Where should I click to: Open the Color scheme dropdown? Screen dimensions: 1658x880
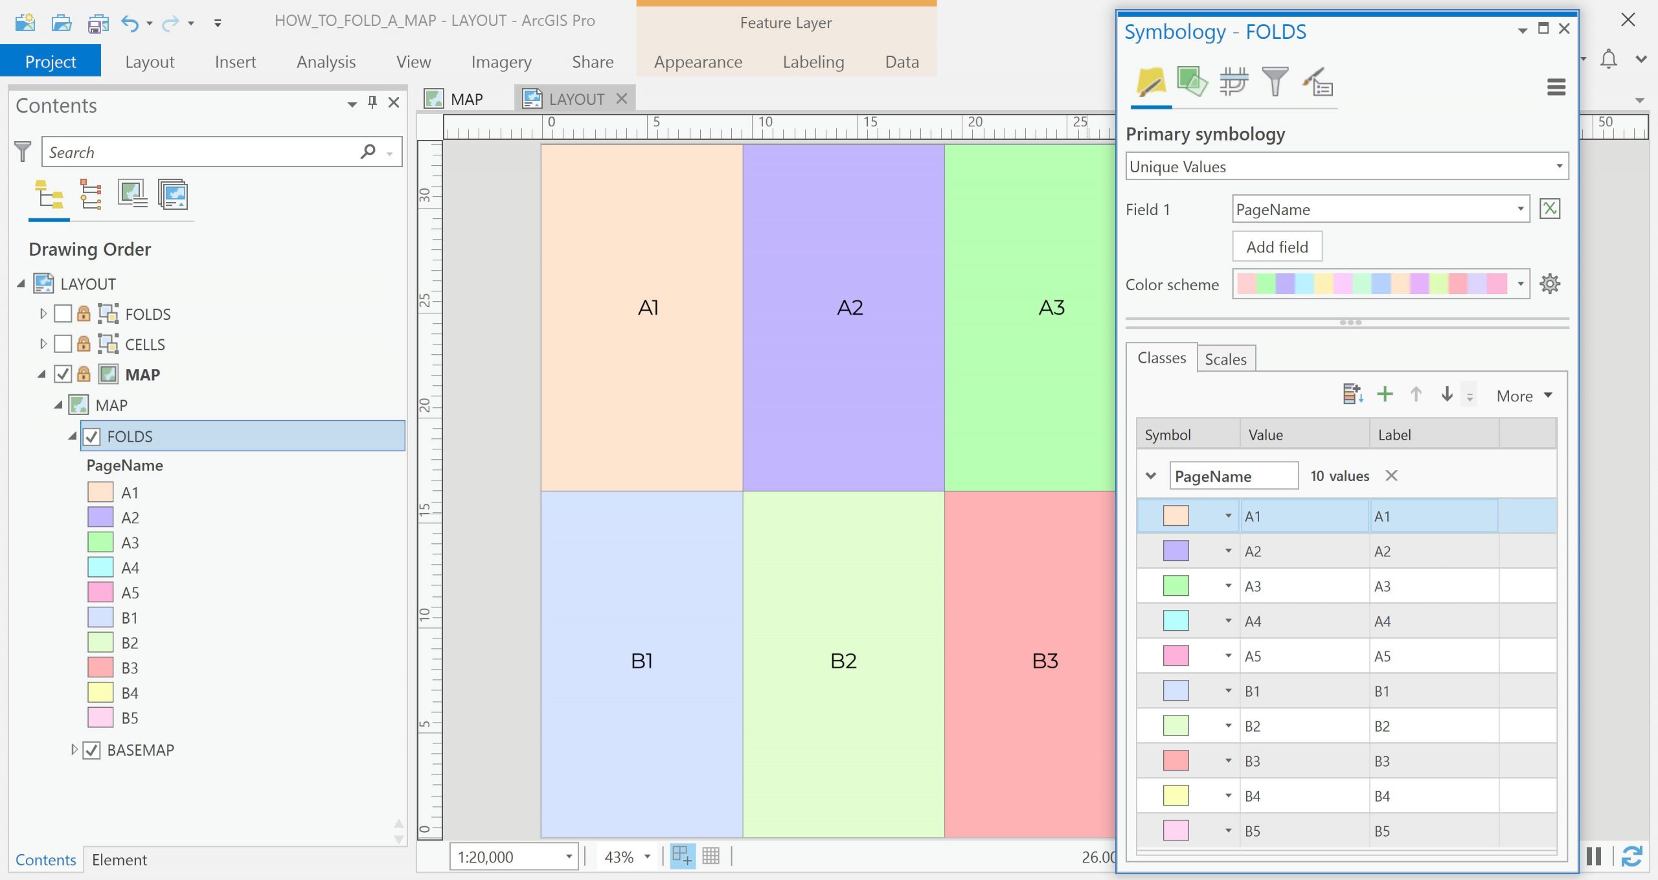coord(1520,284)
